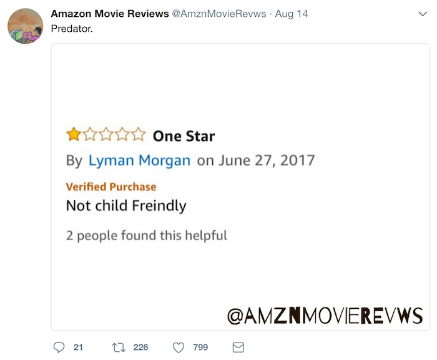Click the 21 replies count
437x360 pixels.
click(78, 347)
